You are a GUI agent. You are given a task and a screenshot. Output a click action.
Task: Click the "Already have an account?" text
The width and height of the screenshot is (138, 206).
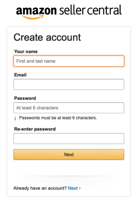pos(40,188)
